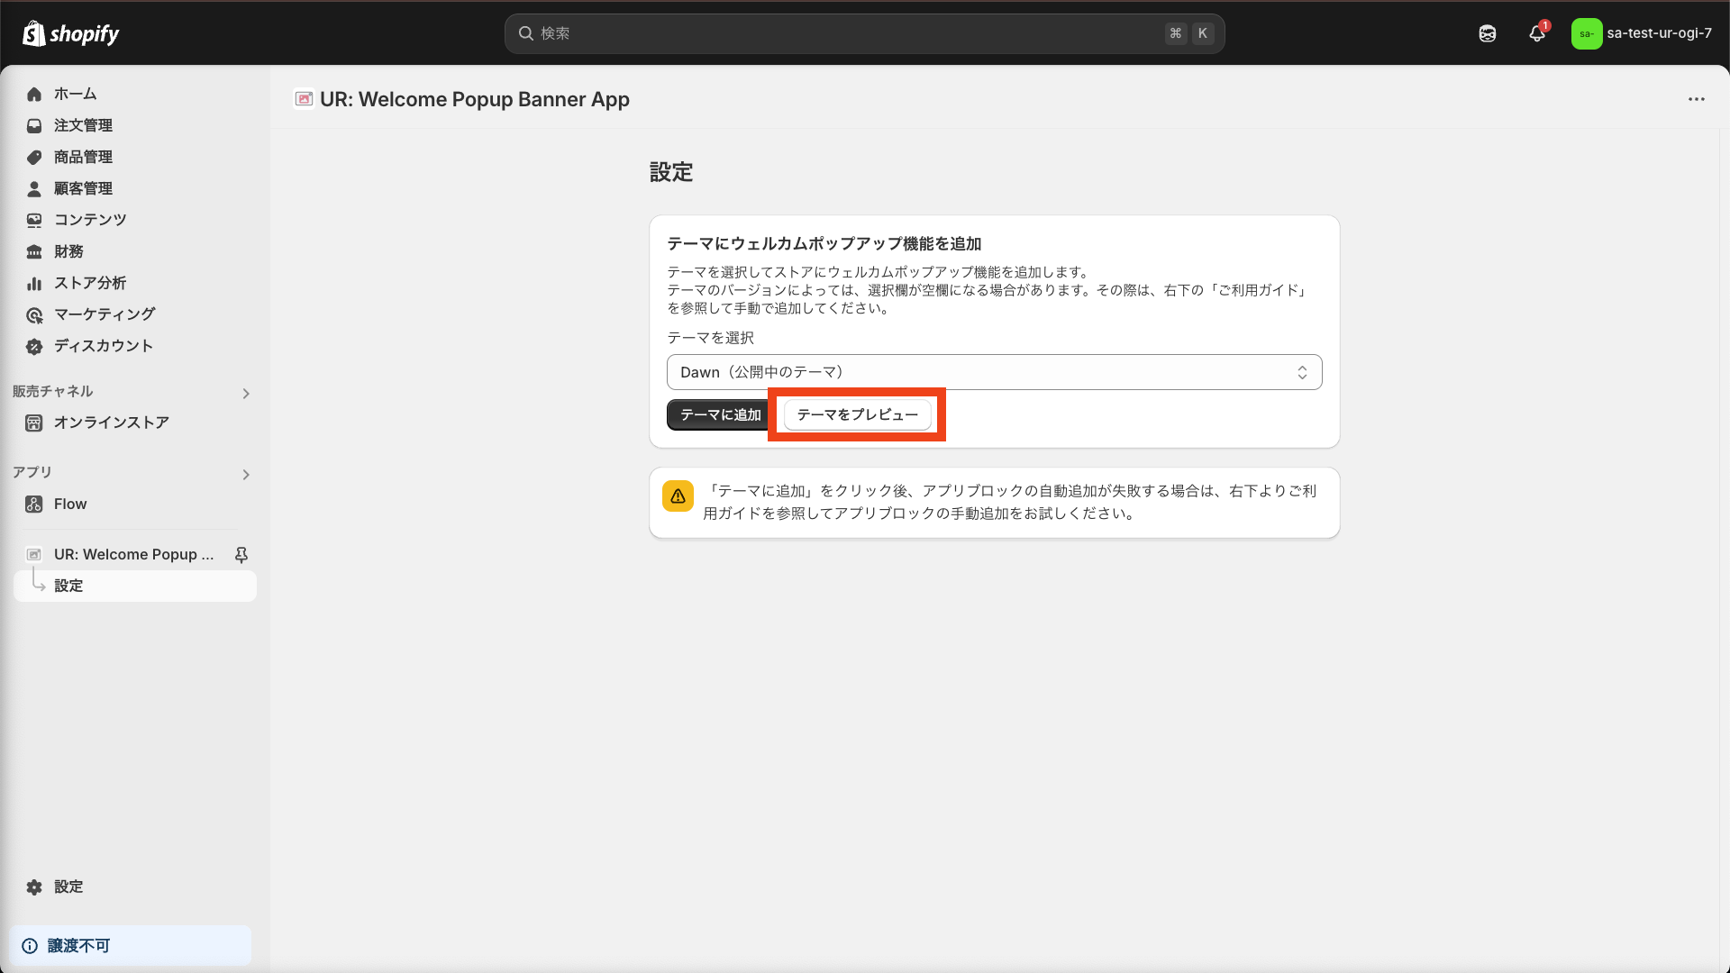Click the Shopify logo

[70, 33]
